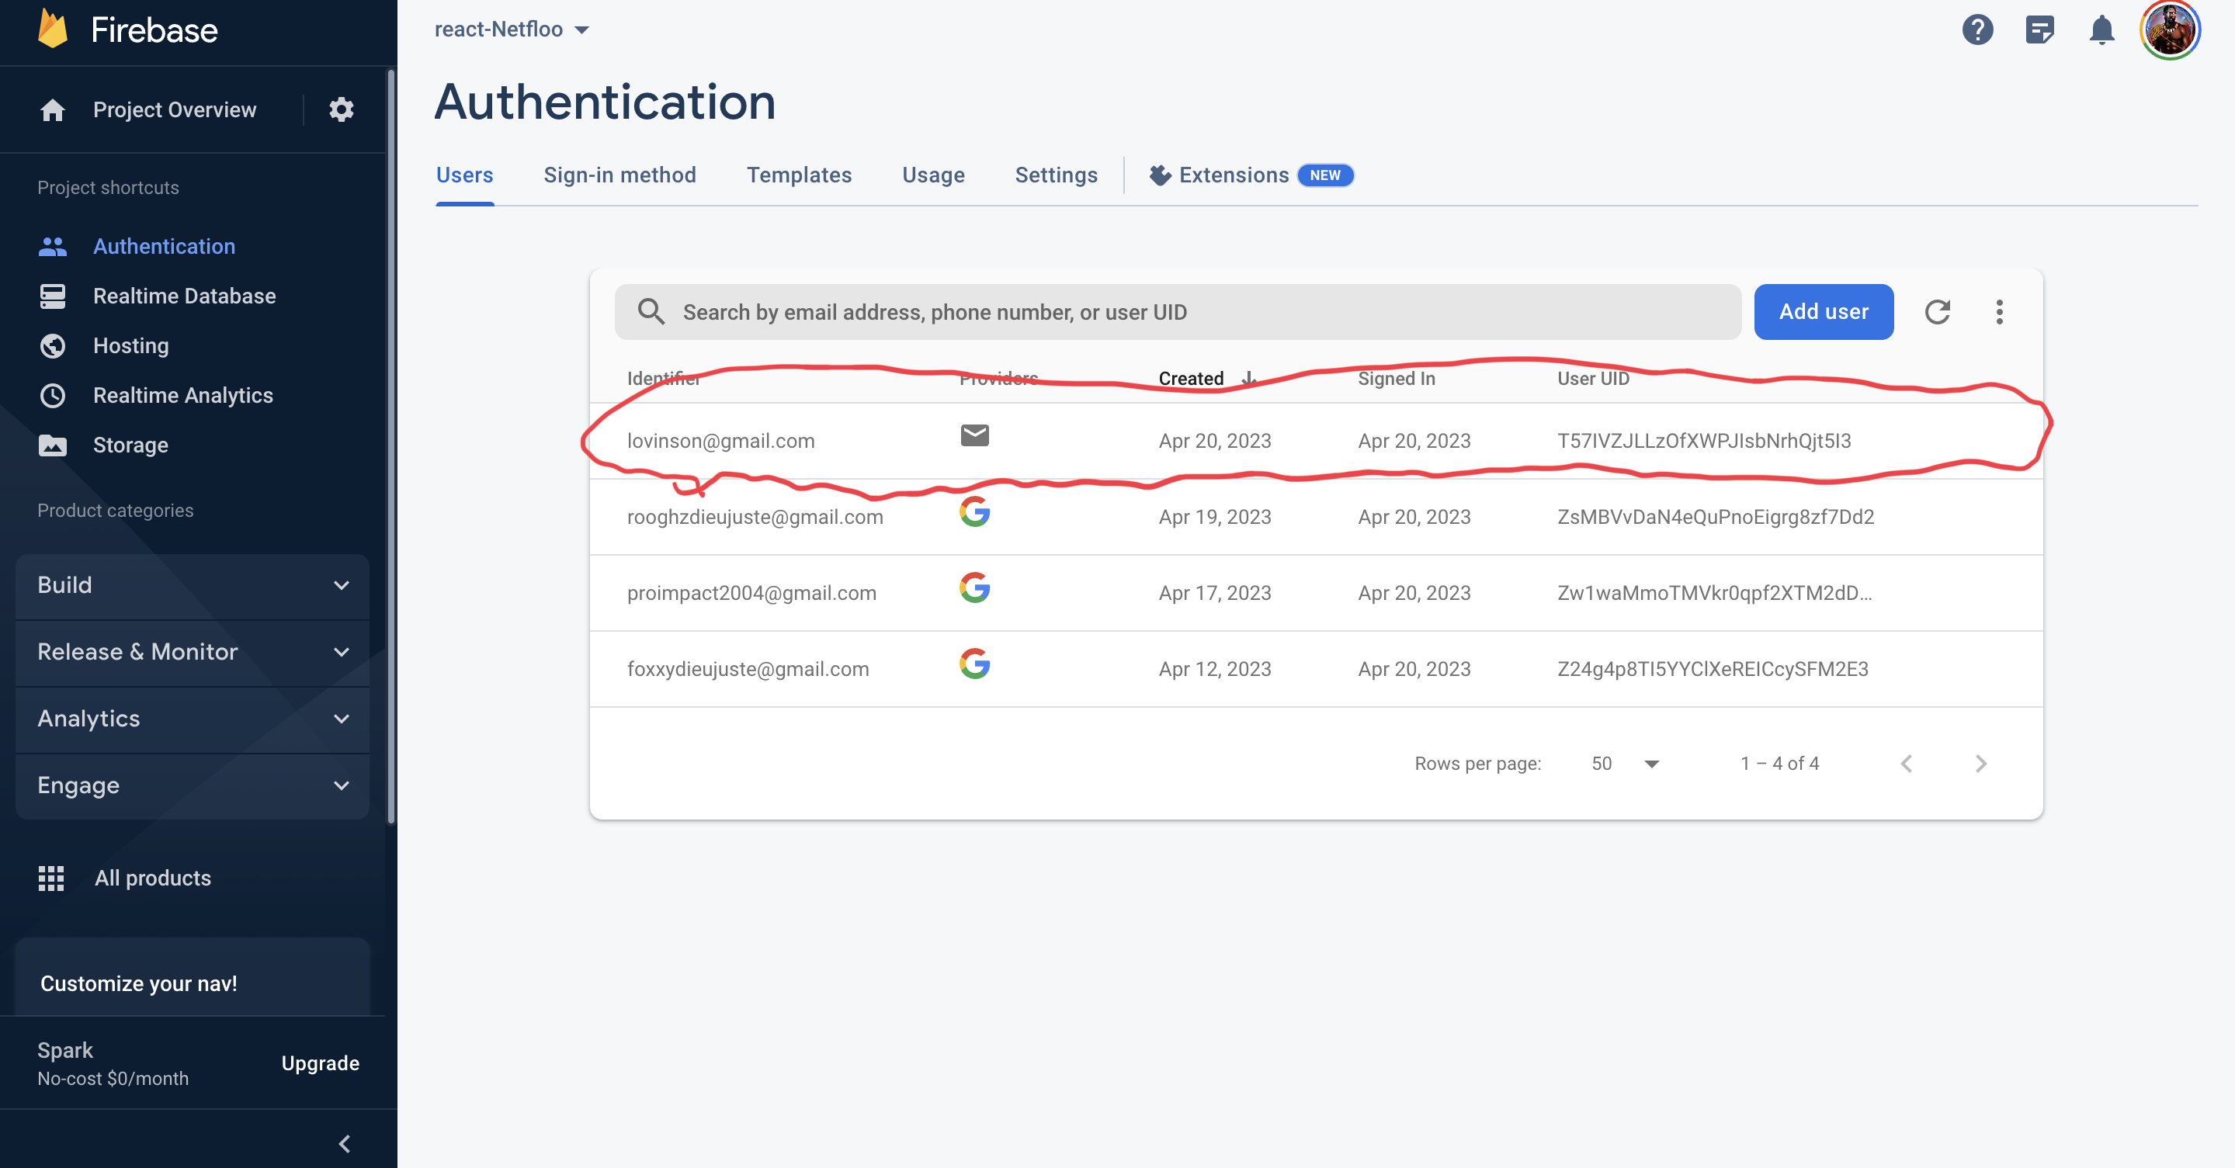Viewport: 2235px width, 1168px height.
Task: Click the refresh users icon
Action: 1938,312
